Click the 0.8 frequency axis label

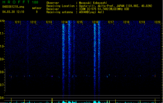(x=2, y=72)
